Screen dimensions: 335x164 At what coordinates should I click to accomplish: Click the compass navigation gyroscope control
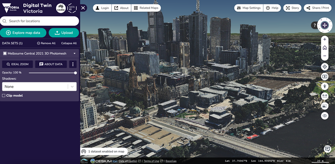tap(325, 25)
